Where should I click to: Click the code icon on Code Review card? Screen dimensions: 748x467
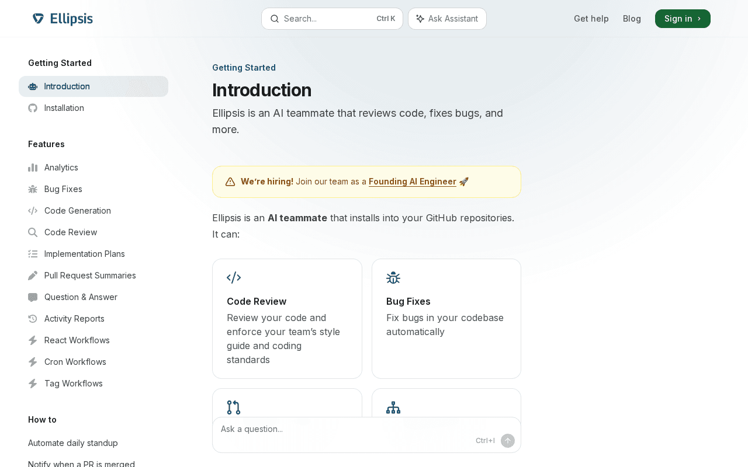click(234, 278)
